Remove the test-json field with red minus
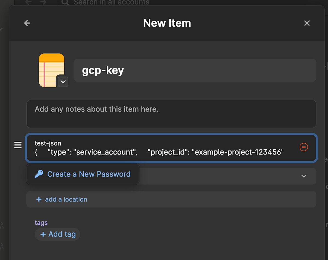The height and width of the screenshot is (260, 328). (x=304, y=147)
